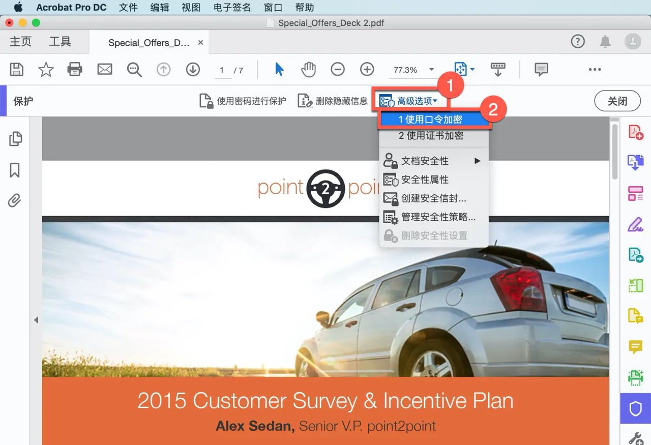Open the 编辑 menu in the menu bar
The image size is (651, 445).
pyautogui.click(x=160, y=8)
